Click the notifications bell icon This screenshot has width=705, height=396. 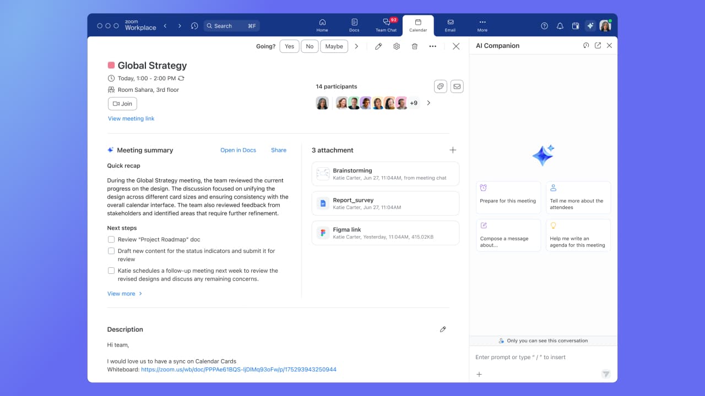tap(560, 26)
